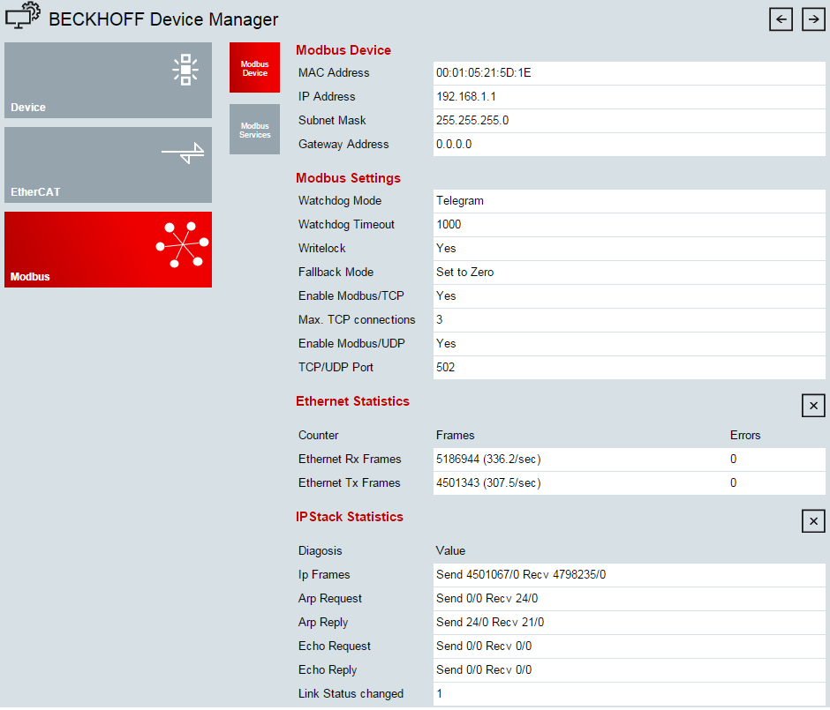
Task: Select the Modbus tile
Action: (x=108, y=250)
